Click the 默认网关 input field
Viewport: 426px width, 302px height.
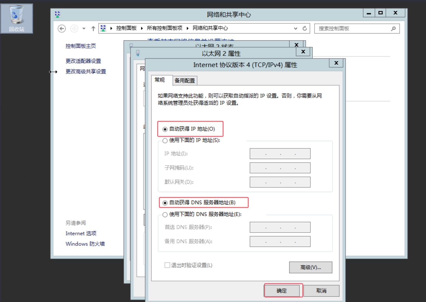tap(280, 182)
